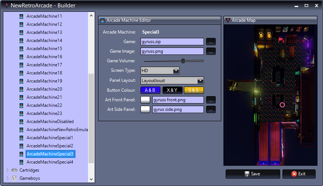Click the Game Volume slider handle
323x186 pixels.
[183, 61]
